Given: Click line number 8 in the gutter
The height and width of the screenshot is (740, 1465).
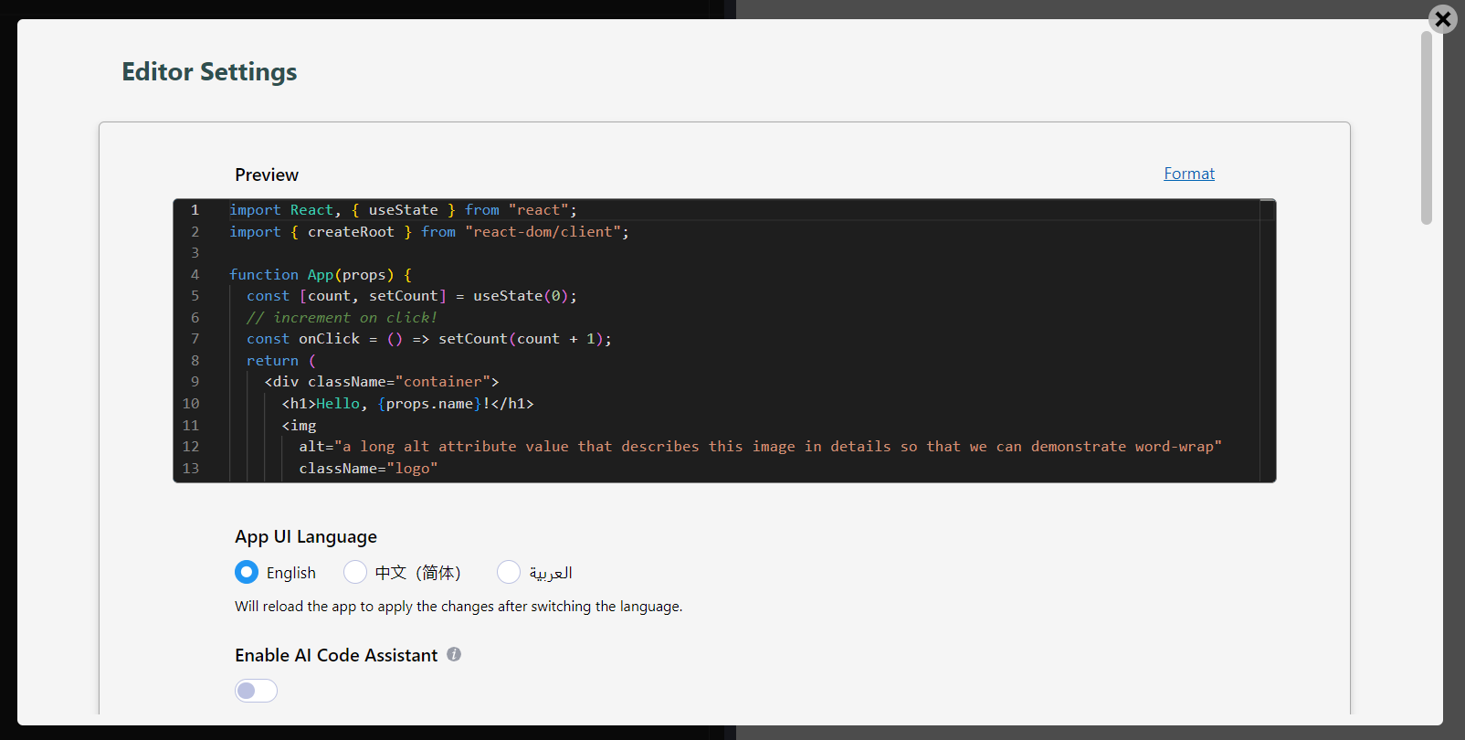Looking at the screenshot, I should [195, 361].
